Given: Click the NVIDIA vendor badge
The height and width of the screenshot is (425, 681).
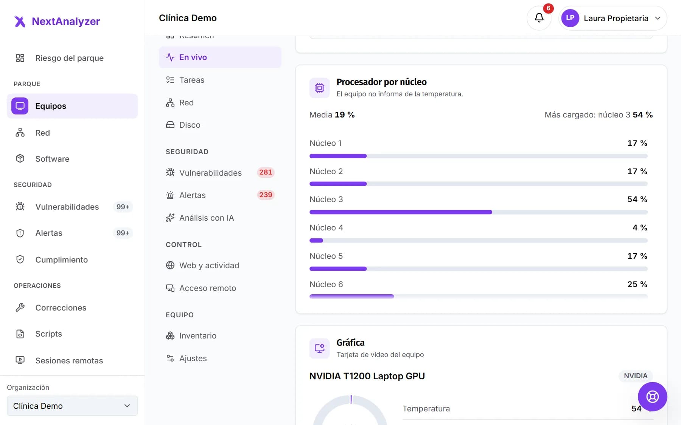Looking at the screenshot, I should point(636,376).
